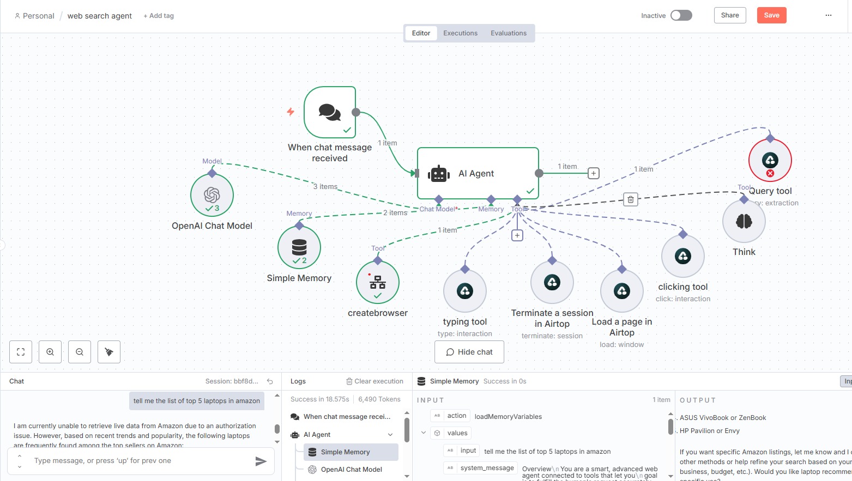
Task: Select the Simple Memory database node
Action: pos(299,247)
